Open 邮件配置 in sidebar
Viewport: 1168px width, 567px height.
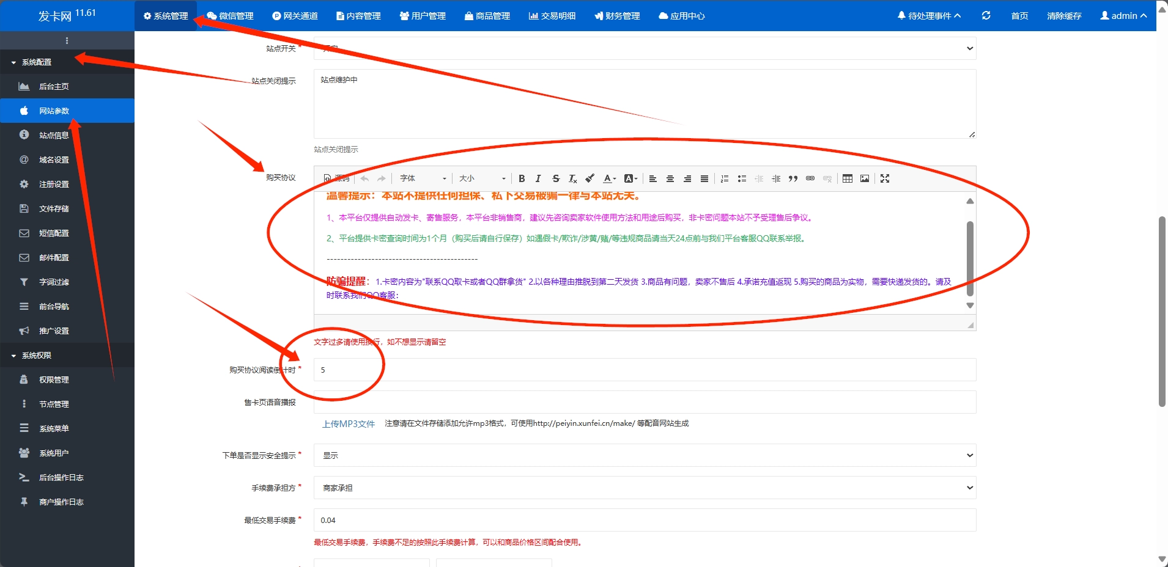pyautogui.click(x=67, y=257)
